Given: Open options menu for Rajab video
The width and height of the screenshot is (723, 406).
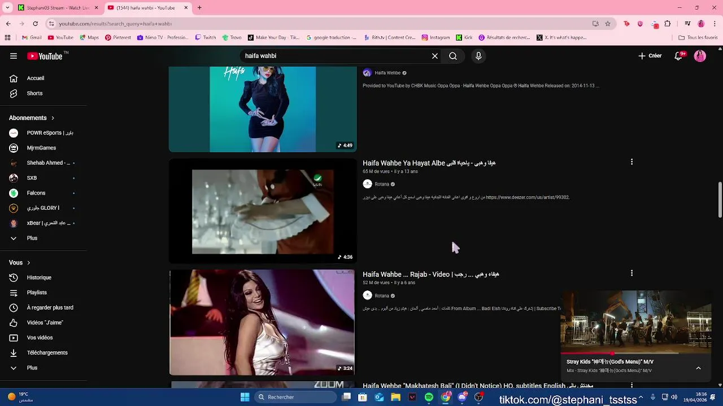Looking at the screenshot, I should [x=631, y=273].
